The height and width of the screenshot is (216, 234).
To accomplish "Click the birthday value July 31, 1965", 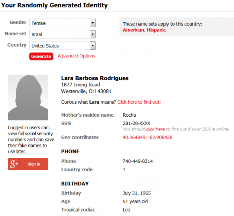I will (x=137, y=193).
